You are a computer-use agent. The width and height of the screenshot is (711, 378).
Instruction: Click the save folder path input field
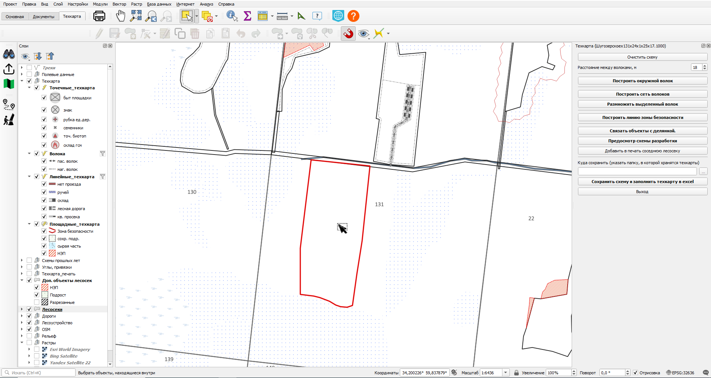tap(637, 171)
